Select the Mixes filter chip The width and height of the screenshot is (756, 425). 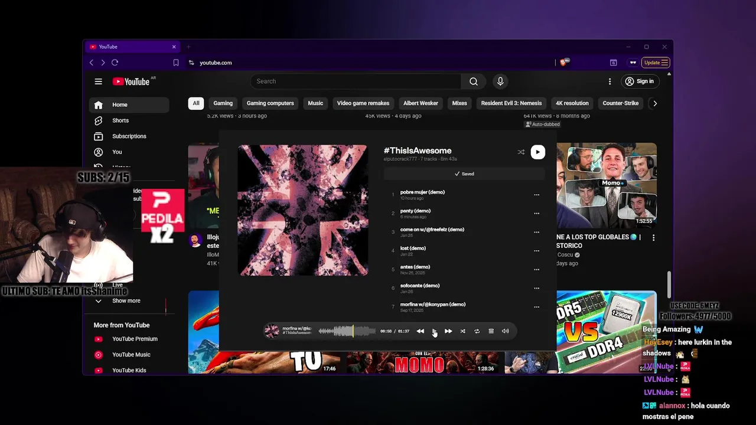pyautogui.click(x=460, y=103)
